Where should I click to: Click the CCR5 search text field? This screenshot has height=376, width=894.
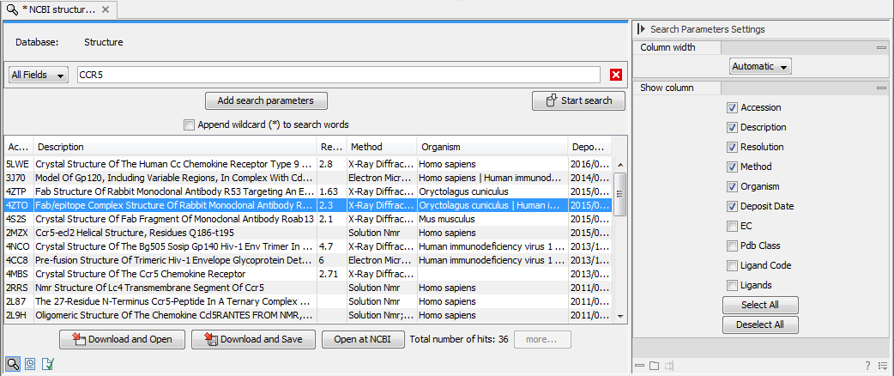338,75
